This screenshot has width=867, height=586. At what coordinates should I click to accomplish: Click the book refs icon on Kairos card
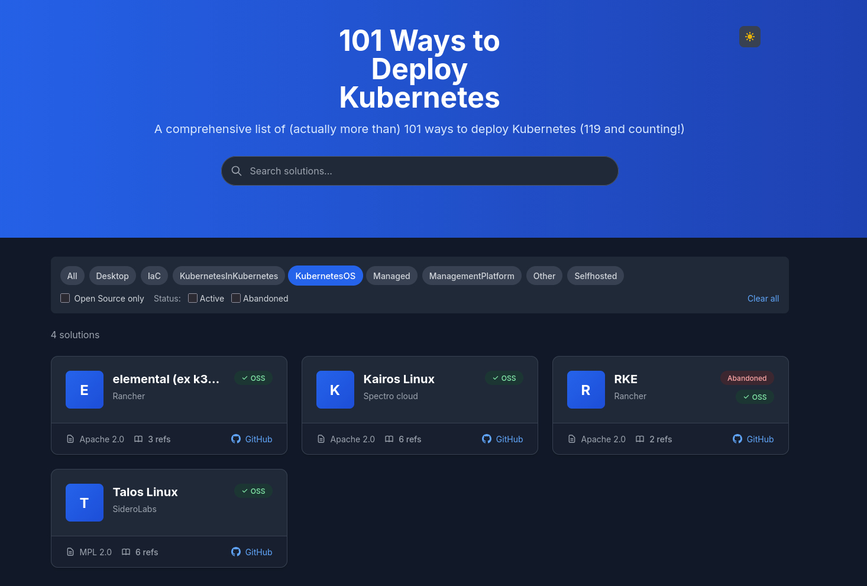[389, 439]
